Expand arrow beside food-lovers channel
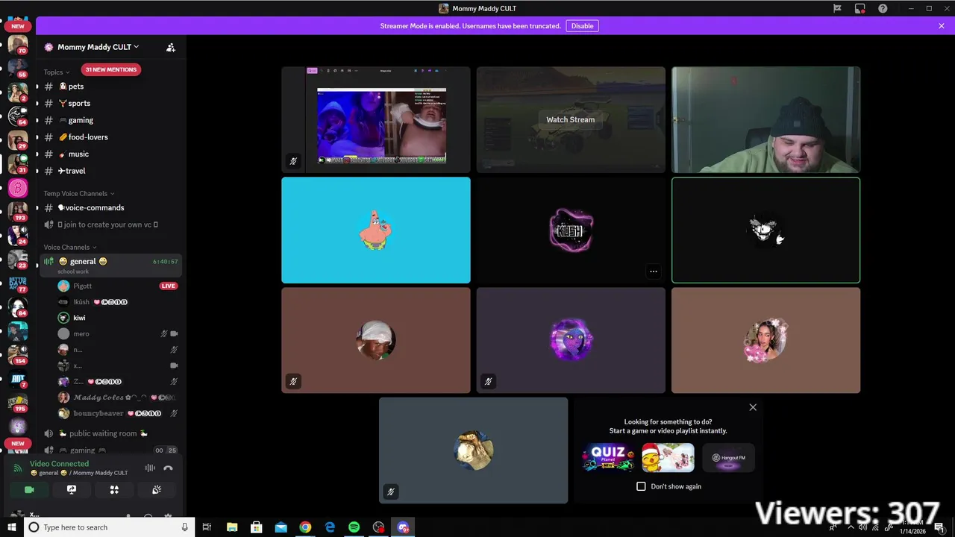Screen dimensions: 955x537 click(x=37, y=137)
